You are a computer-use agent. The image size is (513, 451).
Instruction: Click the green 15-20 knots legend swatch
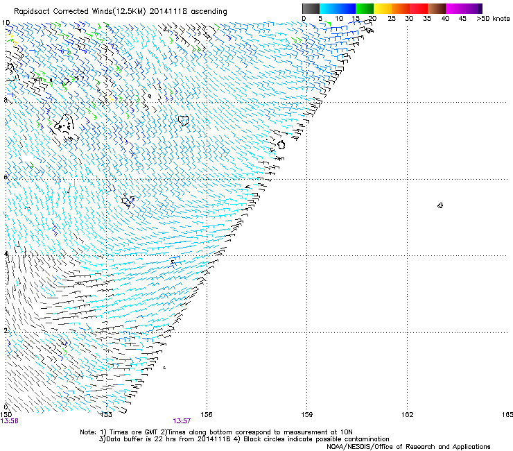pyautogui.click(x=364, y=8)
